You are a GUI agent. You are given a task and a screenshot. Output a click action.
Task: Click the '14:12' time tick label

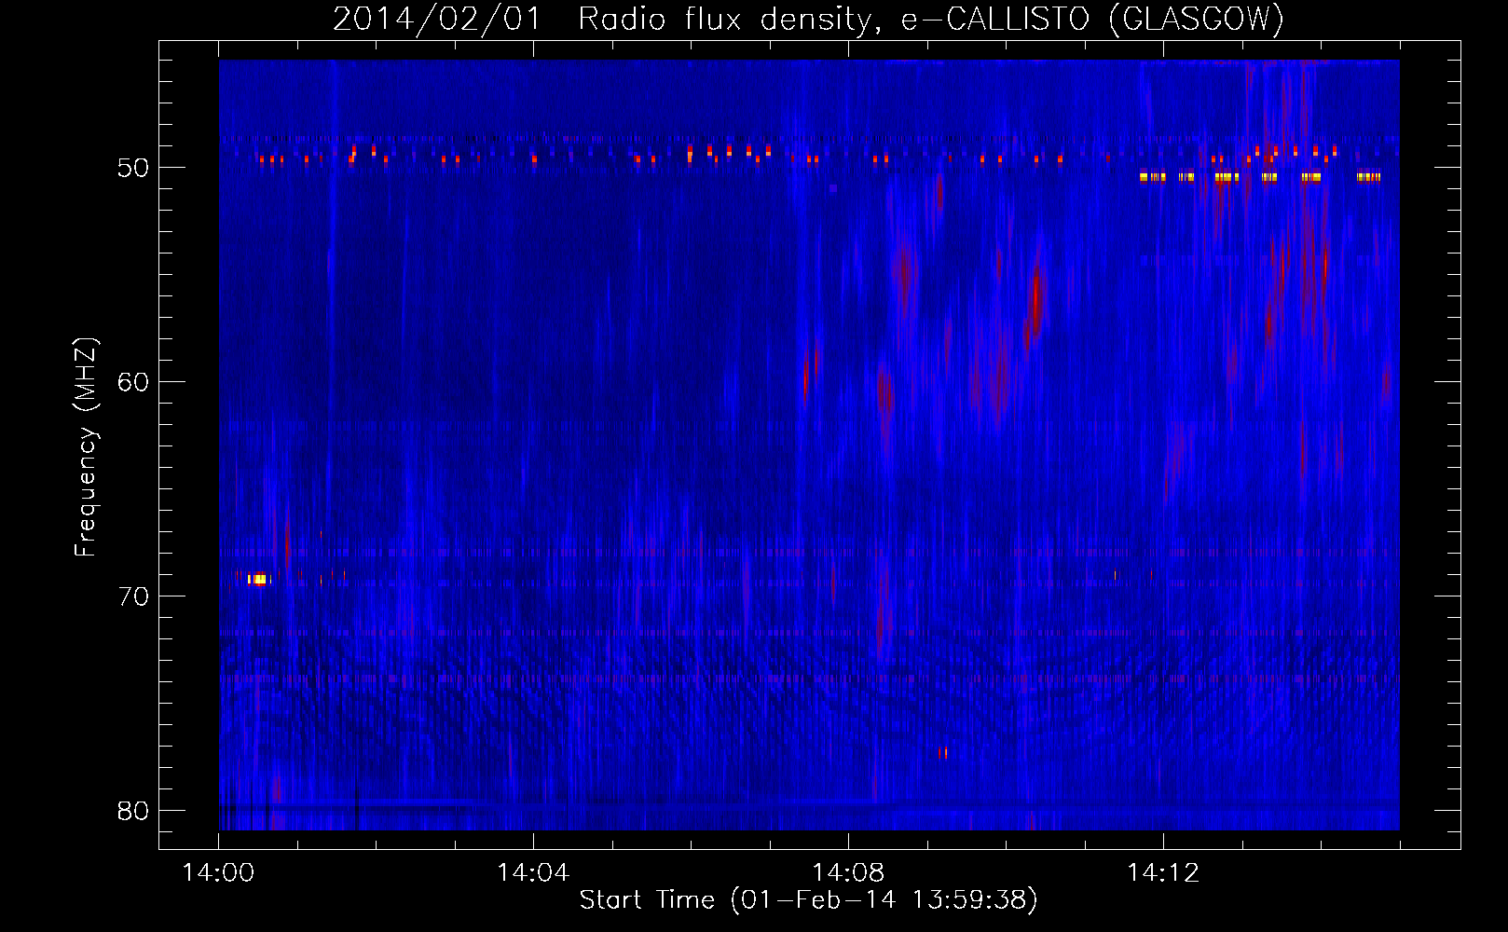click(1163, 873)
